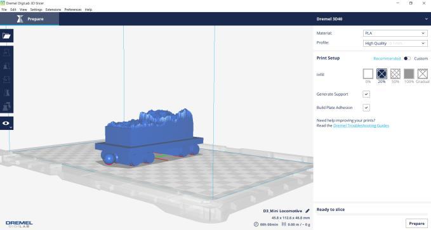Open the Profile High Quality dropdown
The width and height of the screenshot is (431, 230).
coord(395,43)
